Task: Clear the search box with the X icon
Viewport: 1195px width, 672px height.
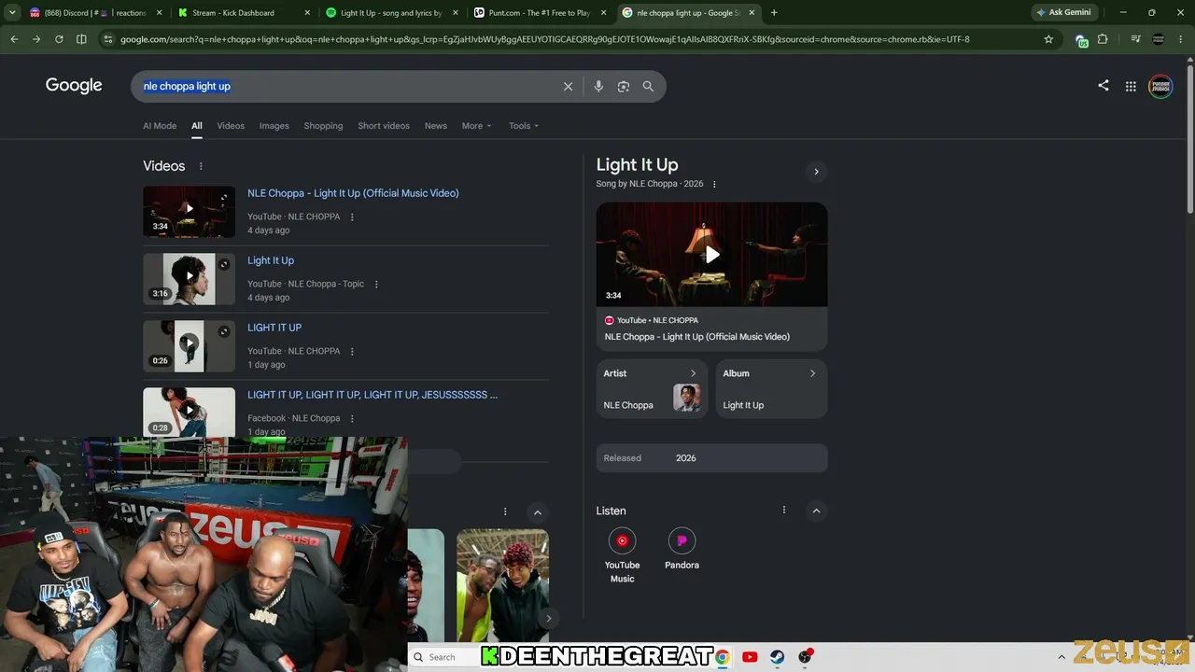Action: (568, 86)
